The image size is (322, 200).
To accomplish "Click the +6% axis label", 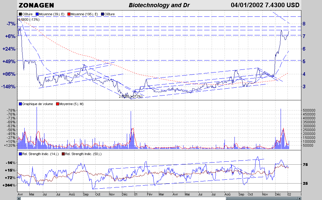I will coord(10,36).
